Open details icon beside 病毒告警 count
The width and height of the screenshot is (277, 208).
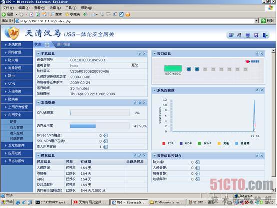[x=197, y=173]
